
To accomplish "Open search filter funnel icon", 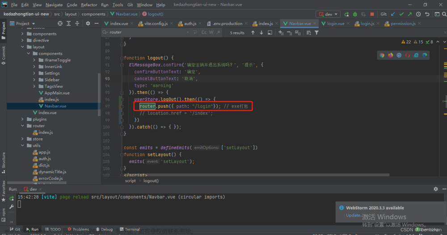I will point(316,33).
